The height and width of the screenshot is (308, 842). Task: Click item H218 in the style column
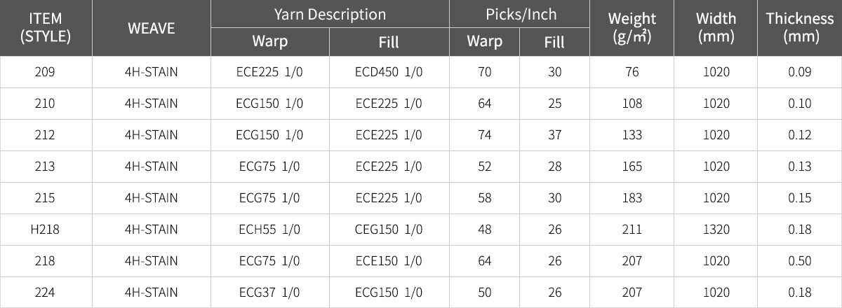click(46, 230)
